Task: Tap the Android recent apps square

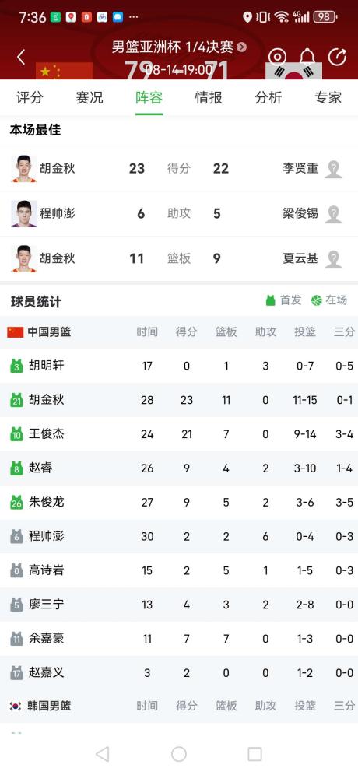Action: pos(254,754)
